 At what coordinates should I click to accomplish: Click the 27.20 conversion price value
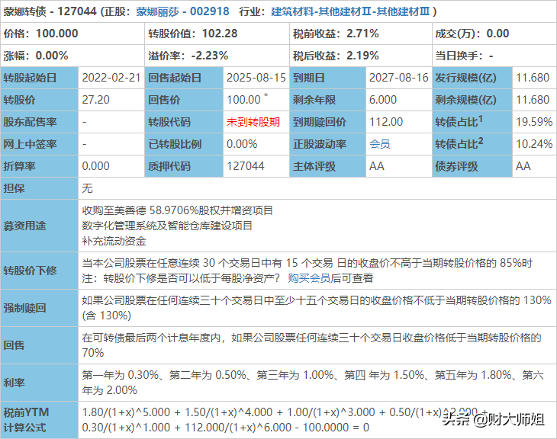tap(96, 100)
